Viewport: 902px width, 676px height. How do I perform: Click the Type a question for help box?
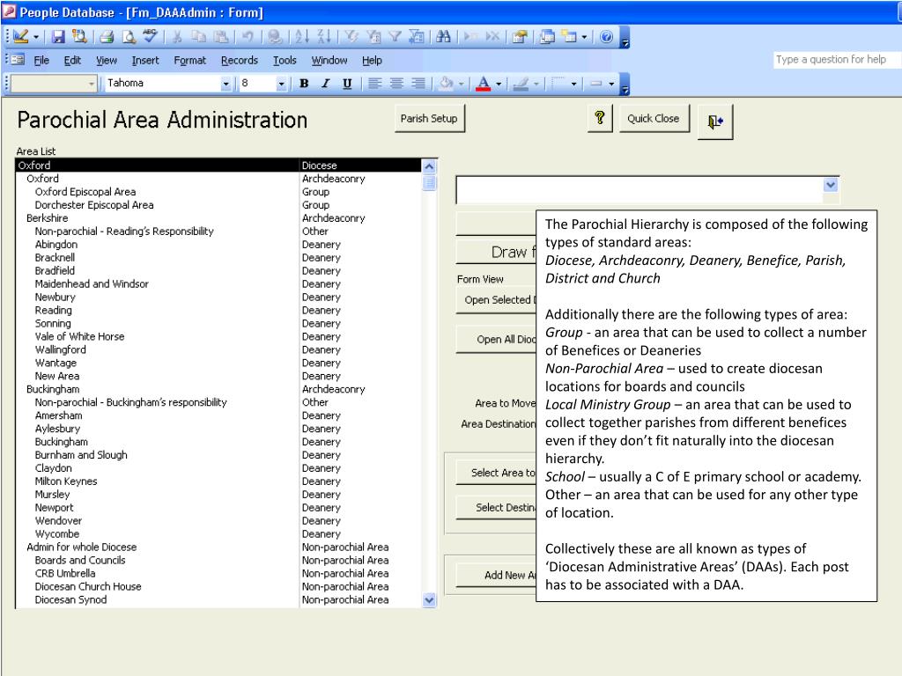click(837, 59)
